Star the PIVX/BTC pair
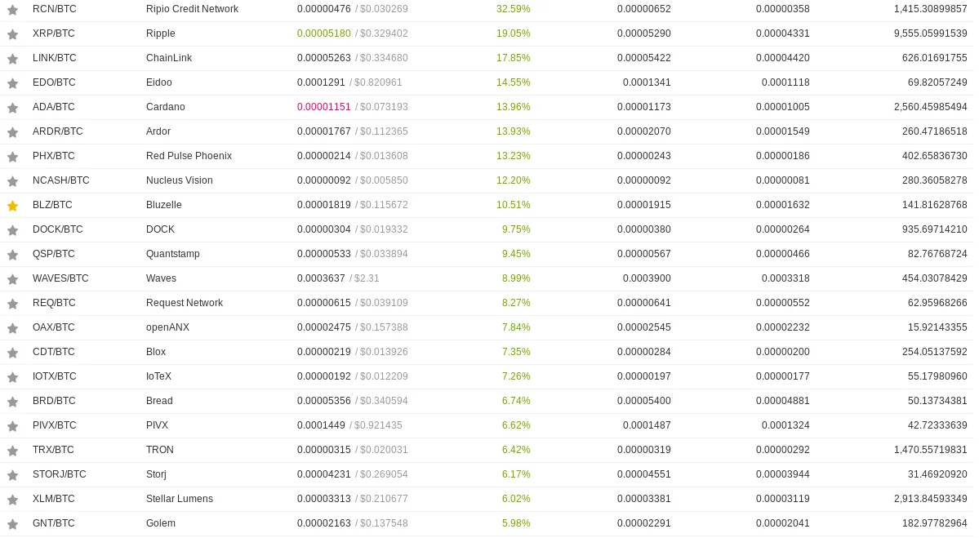This screenshot has width=979, height=538. point(12,425)
